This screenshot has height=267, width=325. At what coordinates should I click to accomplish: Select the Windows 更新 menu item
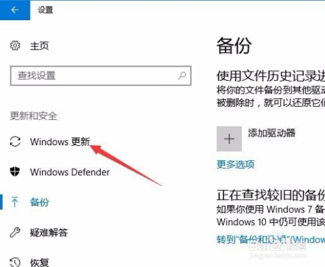click(x=60, y=142)
